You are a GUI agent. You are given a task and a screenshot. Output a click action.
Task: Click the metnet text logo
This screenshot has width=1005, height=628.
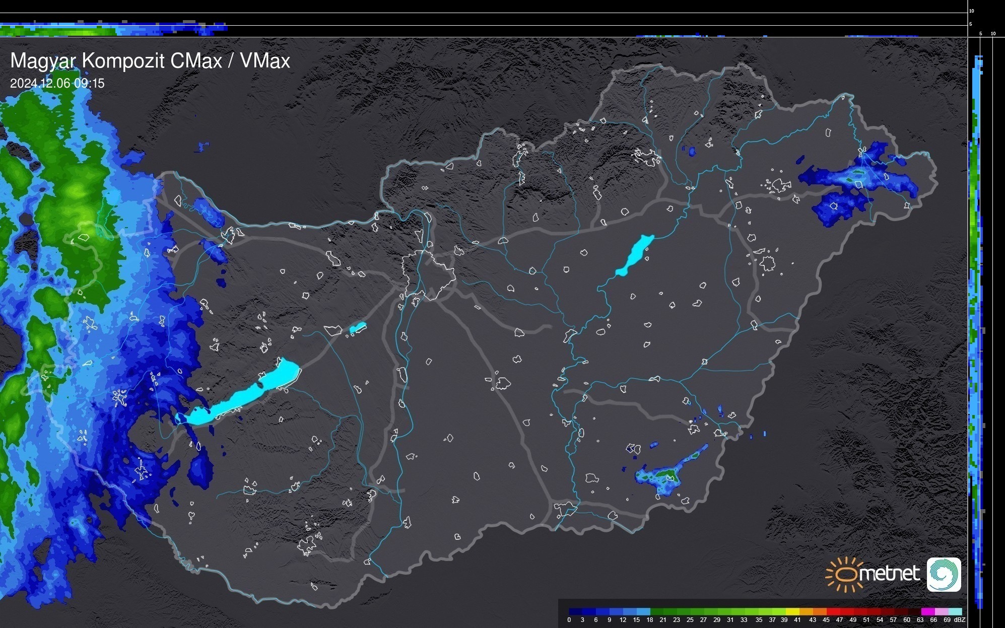pyautogui.click(x=889, y=574)
